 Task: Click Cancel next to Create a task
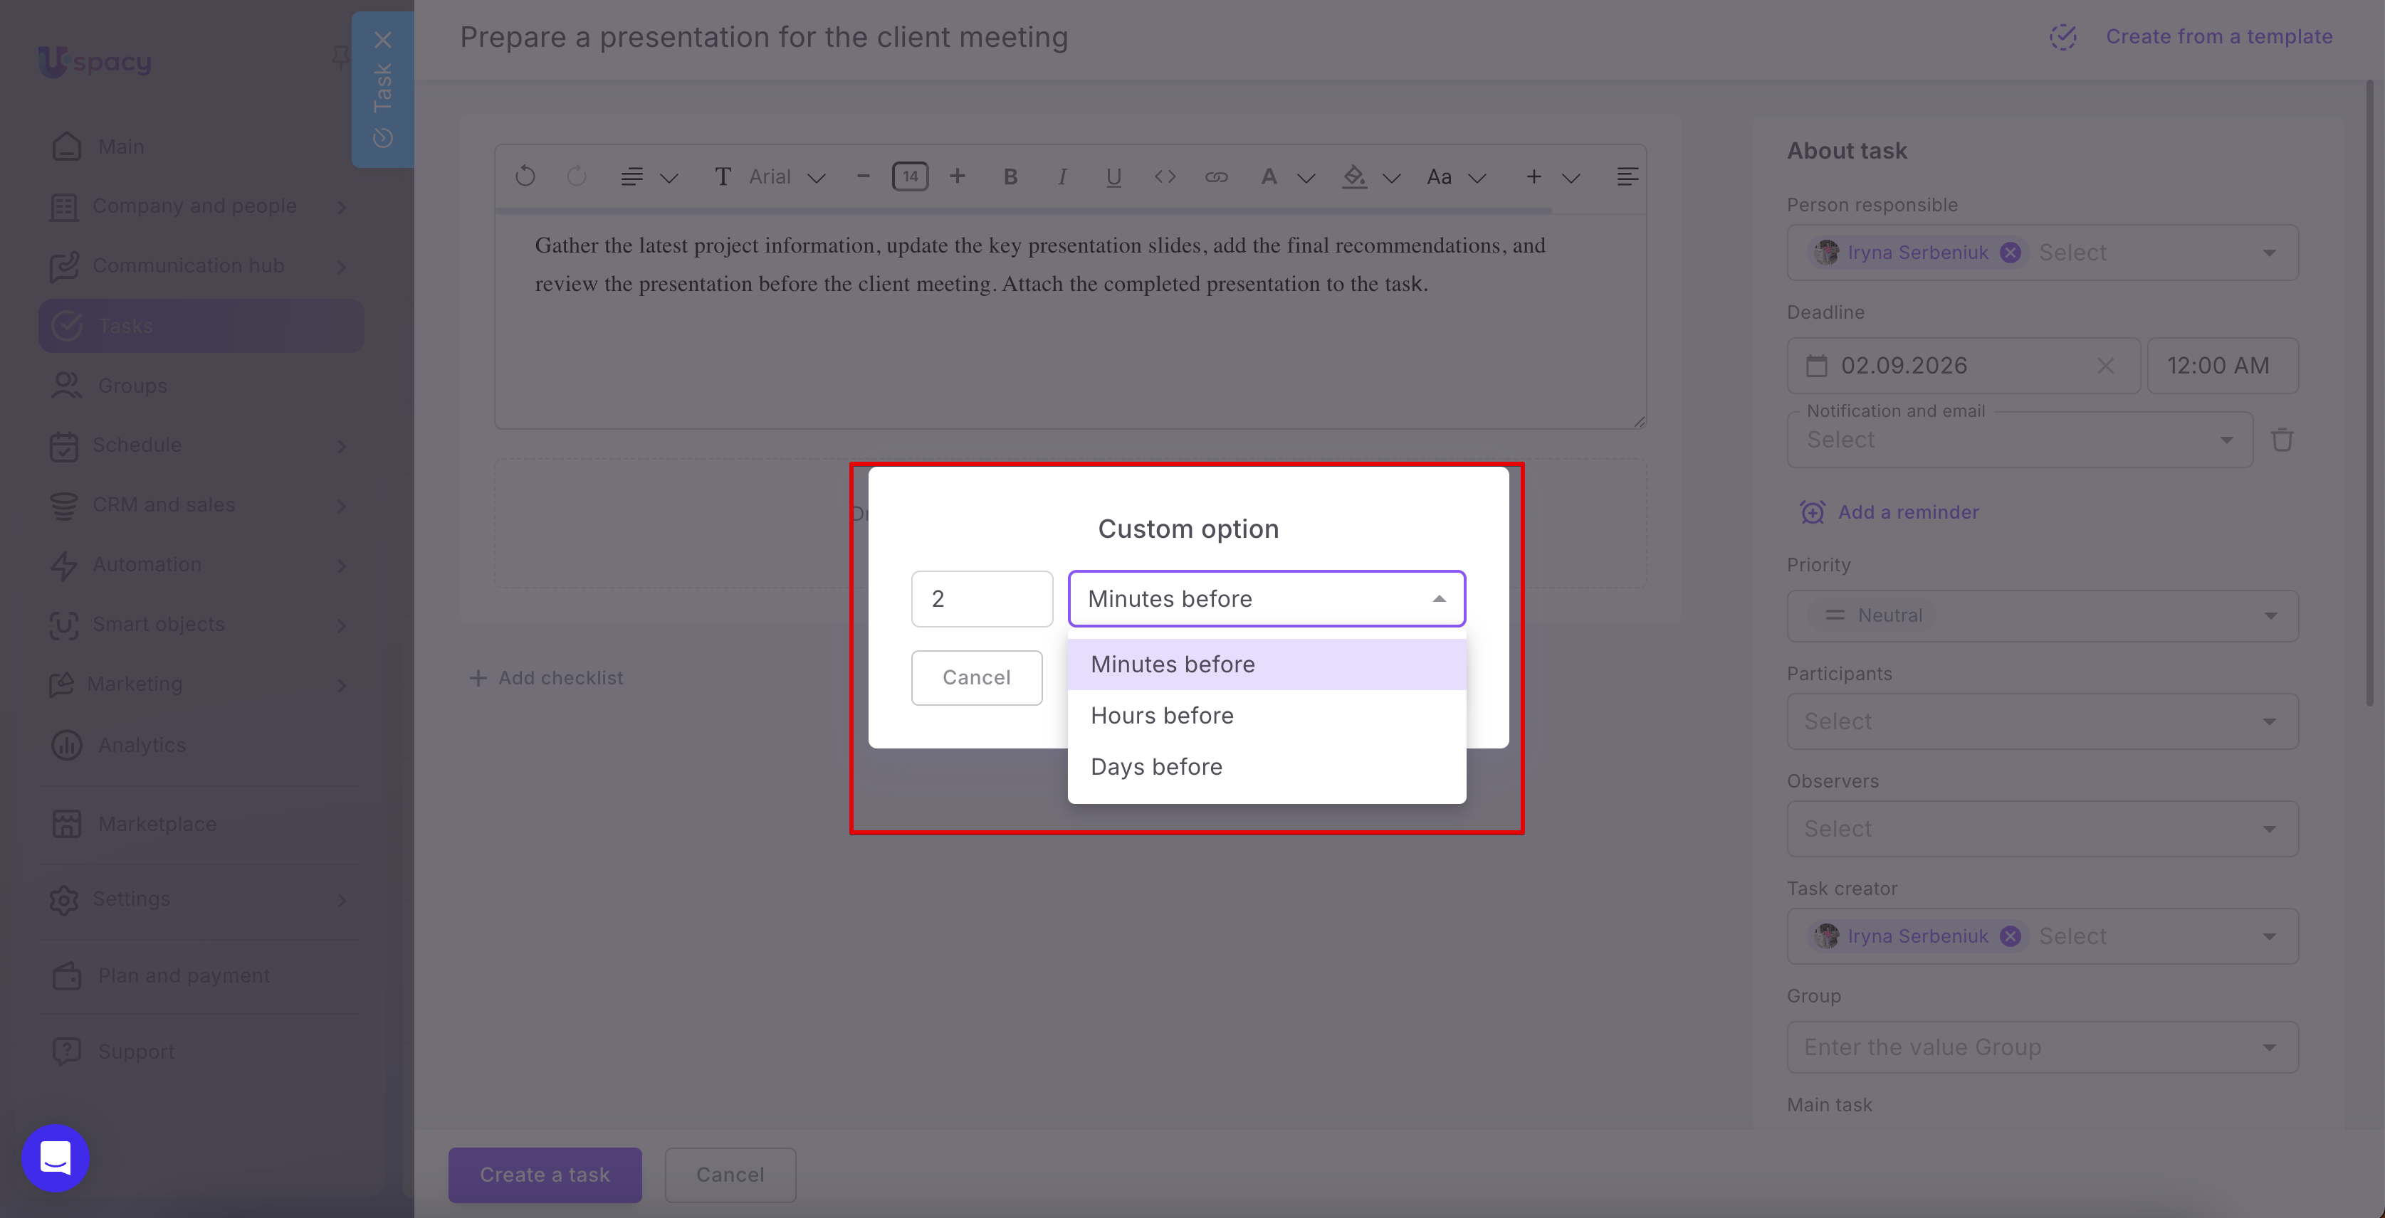click(730, 1175)
